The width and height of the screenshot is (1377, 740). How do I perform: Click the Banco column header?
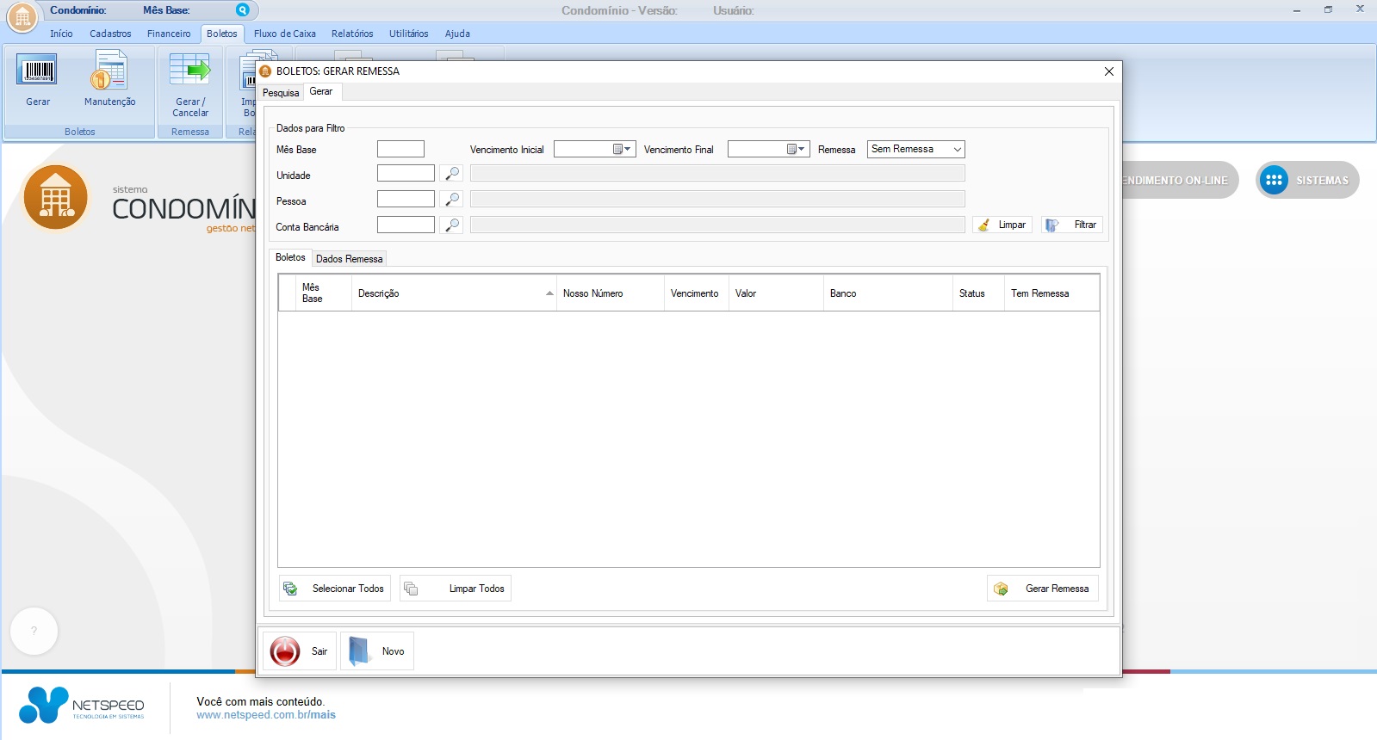[x=888, y=293]
